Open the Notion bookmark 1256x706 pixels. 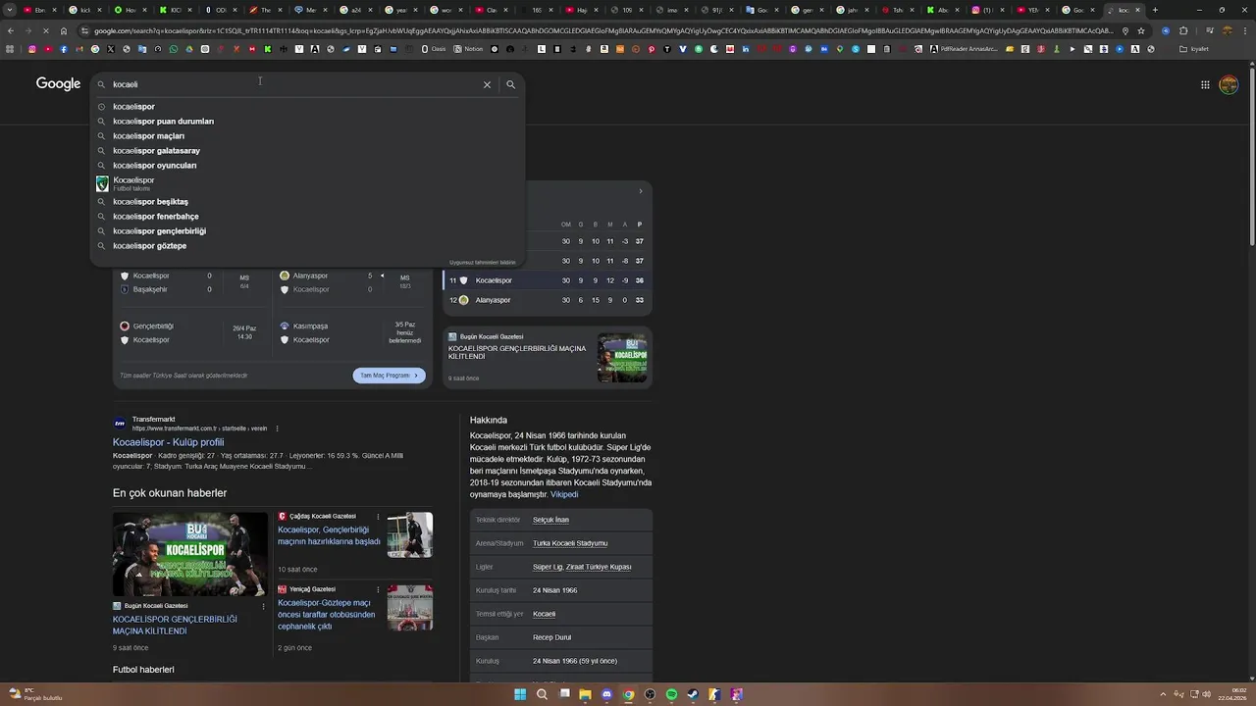point(468,49)
